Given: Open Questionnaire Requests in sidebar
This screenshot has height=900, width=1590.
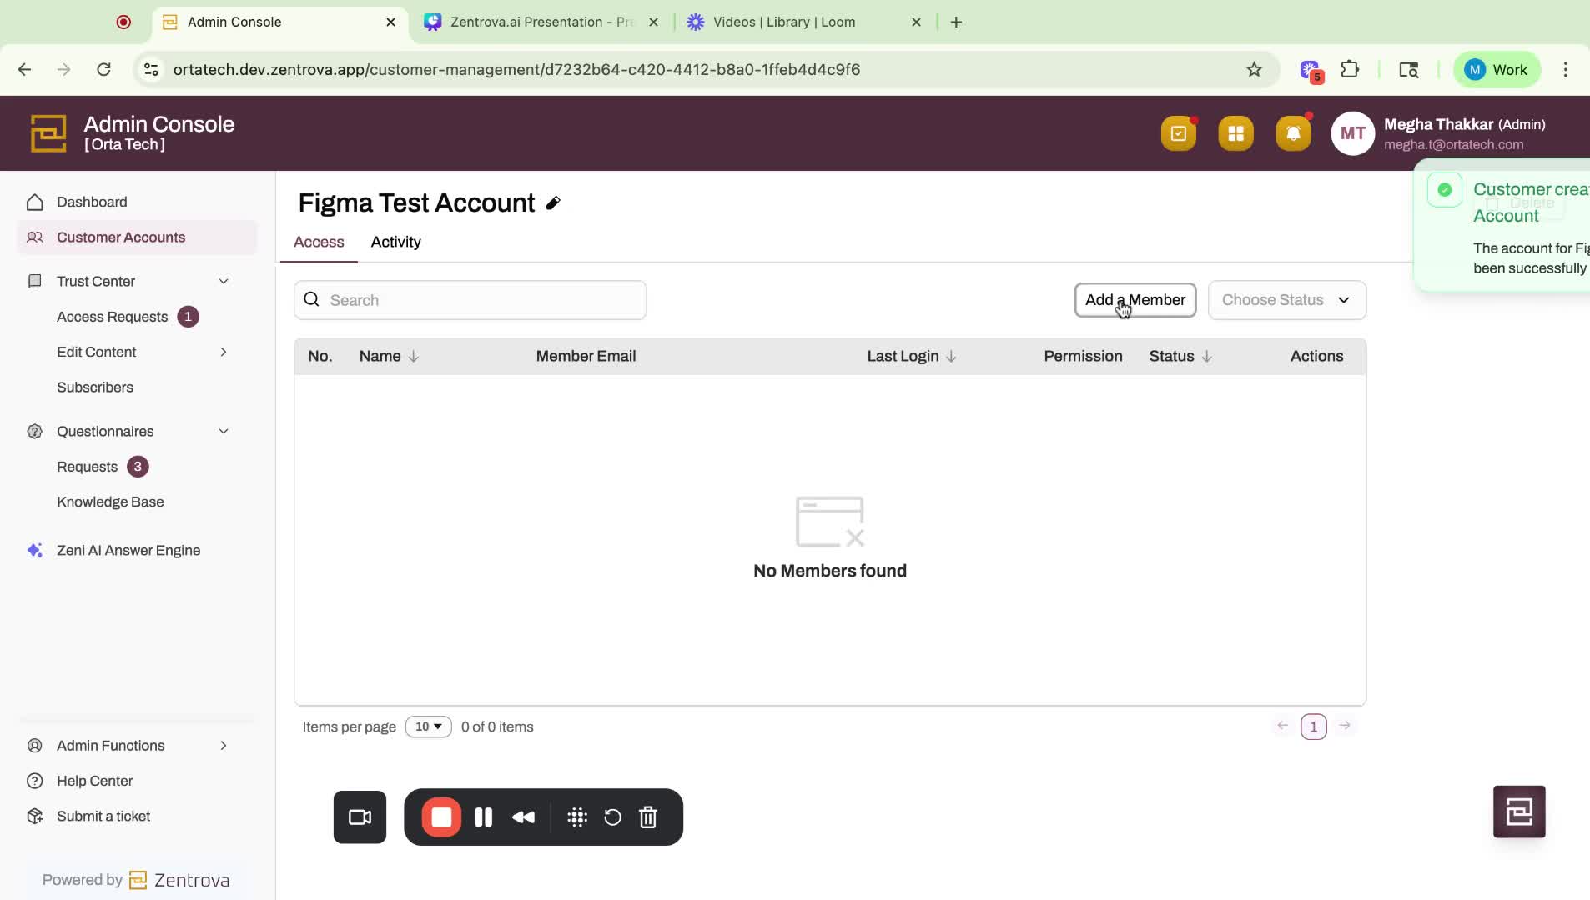Looking at the screenshot, I should coord(87,467).
